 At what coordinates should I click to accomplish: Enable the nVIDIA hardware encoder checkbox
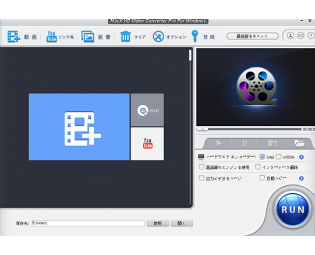click(x=278, y=157)
